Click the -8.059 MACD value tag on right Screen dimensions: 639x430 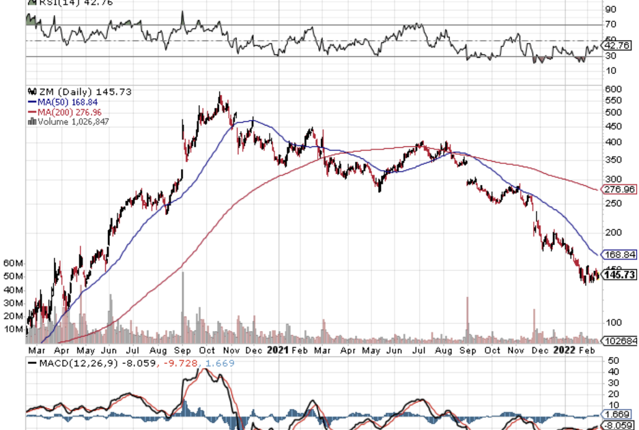tap(619, 425)
